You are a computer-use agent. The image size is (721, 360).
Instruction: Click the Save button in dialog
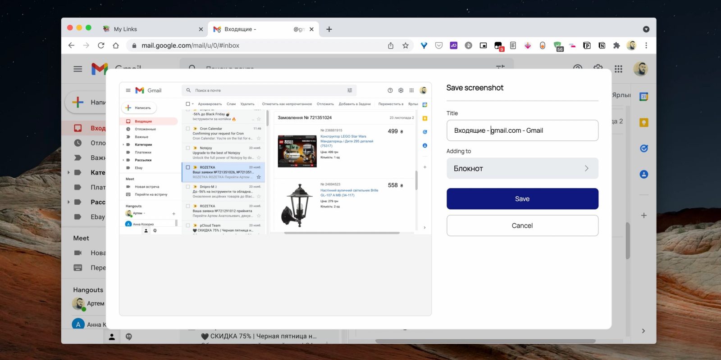[522, 199]
